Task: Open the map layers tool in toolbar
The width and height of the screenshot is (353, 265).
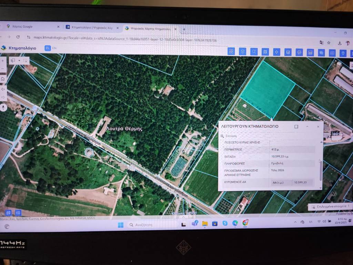Action: pos(242,51)
